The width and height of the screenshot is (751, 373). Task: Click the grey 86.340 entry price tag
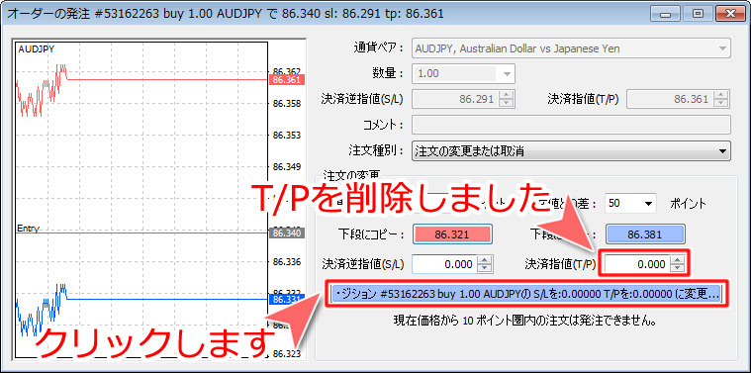click(287, 233)
